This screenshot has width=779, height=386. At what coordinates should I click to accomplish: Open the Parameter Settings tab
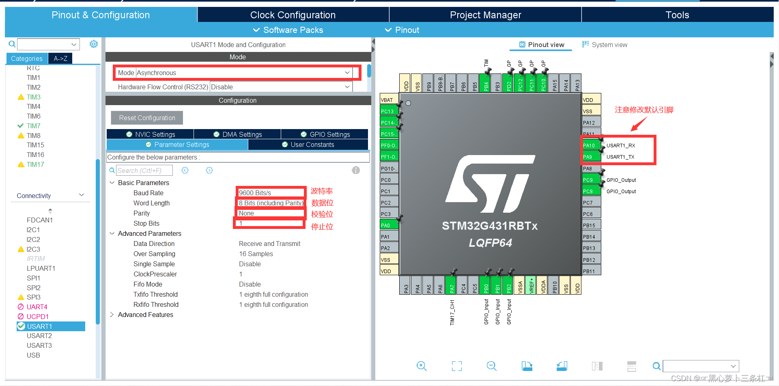coord(177,144)
